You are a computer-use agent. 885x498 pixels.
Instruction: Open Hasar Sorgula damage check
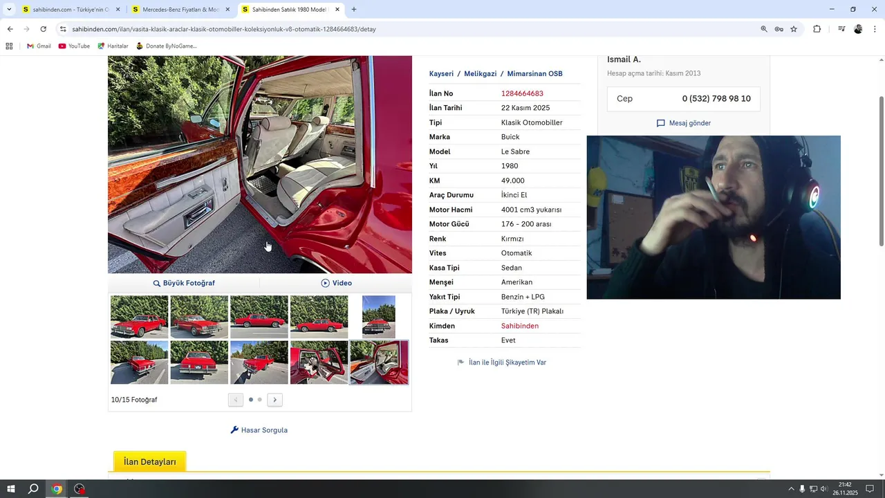pos(259,430)
